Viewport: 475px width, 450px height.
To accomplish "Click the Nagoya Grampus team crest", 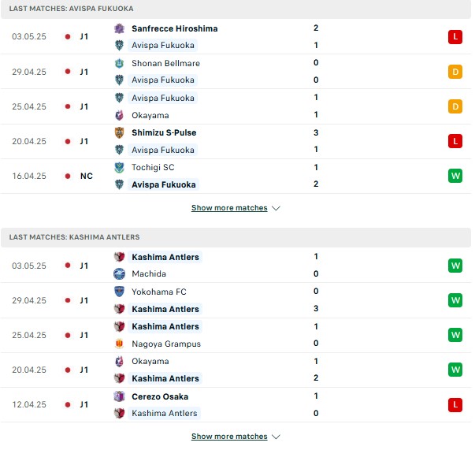I will (x=120, y=344).
